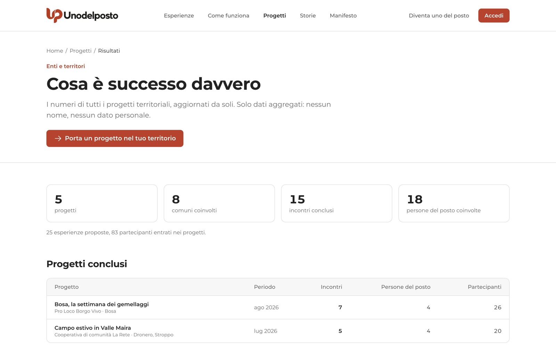The height and width of the screenshot is (348, 556).
Task: Open the Manifesto page
Action: coord(343,16)
